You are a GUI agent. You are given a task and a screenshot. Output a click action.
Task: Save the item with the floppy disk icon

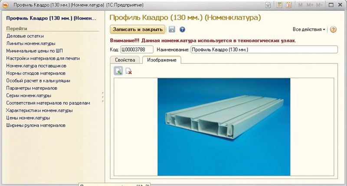[172, 29]
